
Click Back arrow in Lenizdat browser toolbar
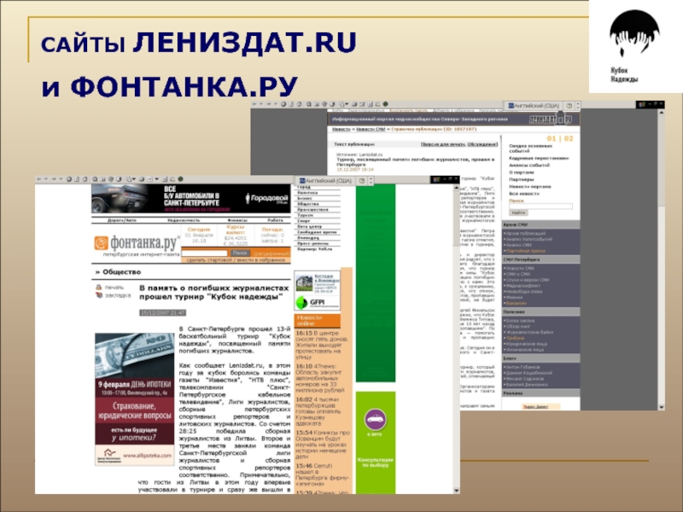coord(254,104)
